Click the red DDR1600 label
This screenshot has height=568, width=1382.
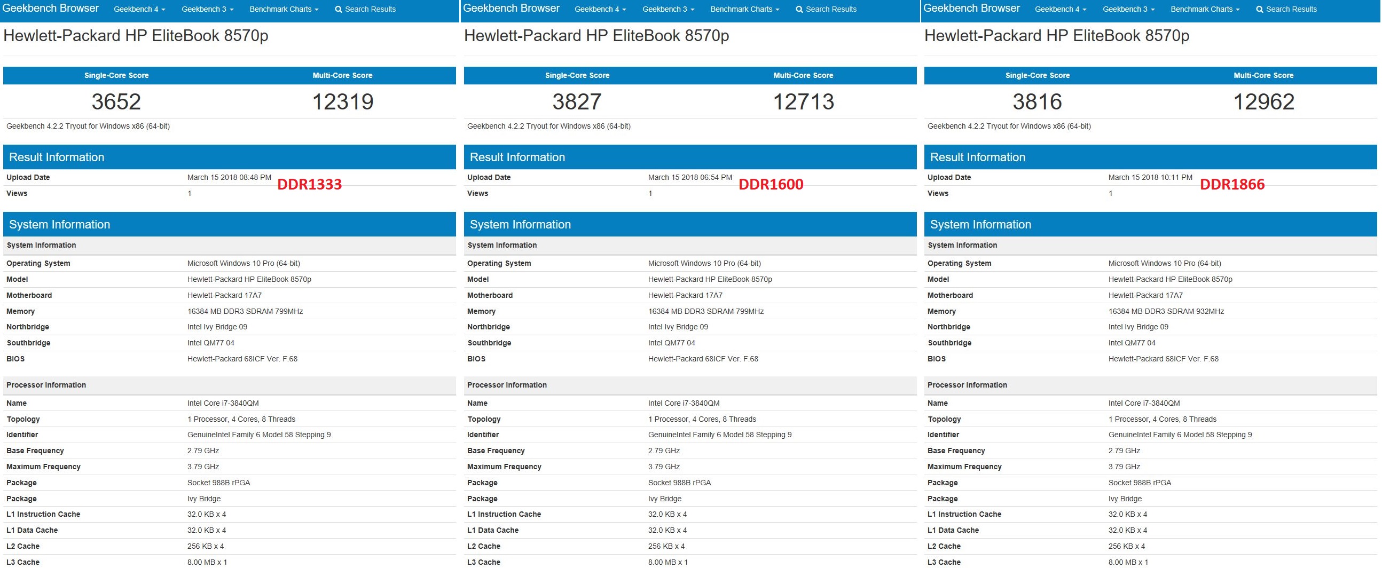click(x=771, y=185)
